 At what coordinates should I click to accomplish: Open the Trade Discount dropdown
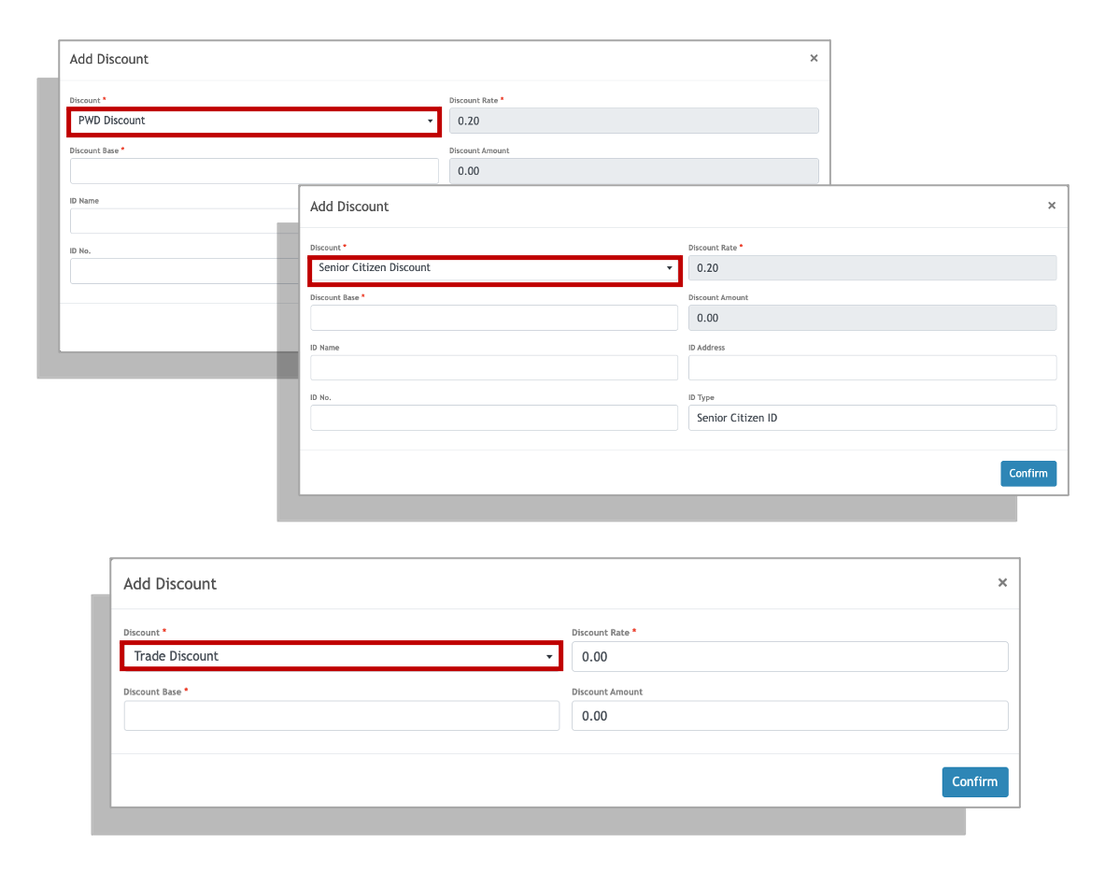click(341, 656)
